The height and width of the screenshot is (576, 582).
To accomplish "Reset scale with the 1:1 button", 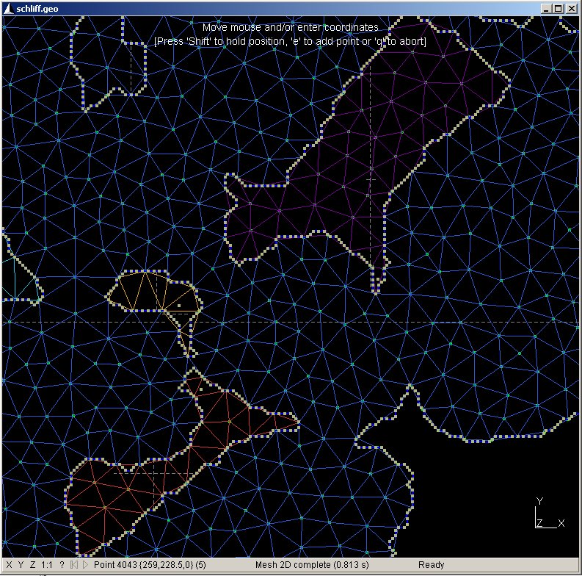I will pyautogui.click(x=46, y=565).
